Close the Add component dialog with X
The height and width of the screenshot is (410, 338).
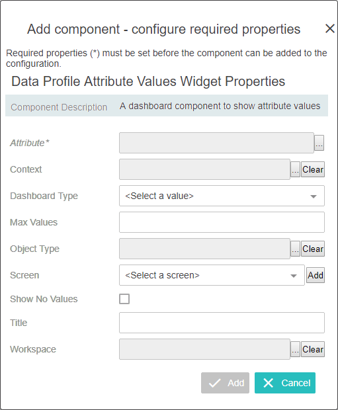tap(330, 28)
